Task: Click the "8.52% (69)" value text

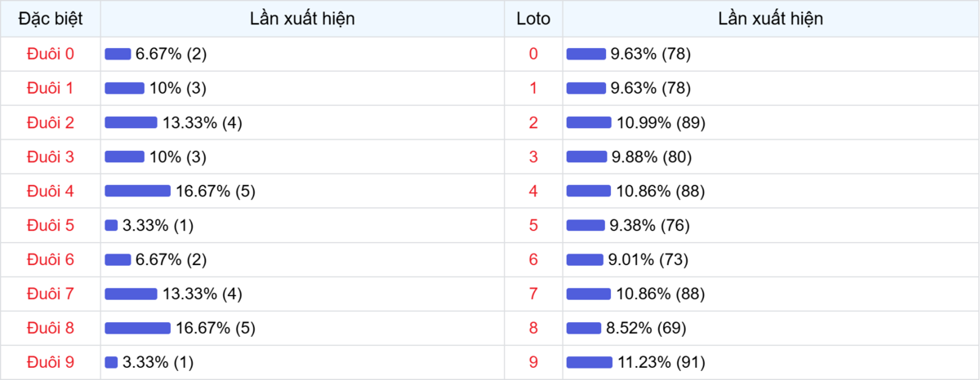Action: [645, 328]
